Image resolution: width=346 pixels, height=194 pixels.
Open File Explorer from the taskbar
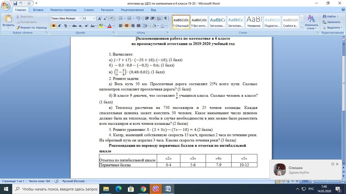(106, 189)
